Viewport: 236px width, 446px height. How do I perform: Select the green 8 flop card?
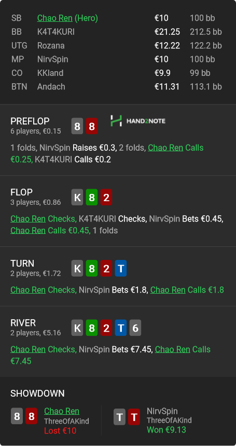point(92,197)
